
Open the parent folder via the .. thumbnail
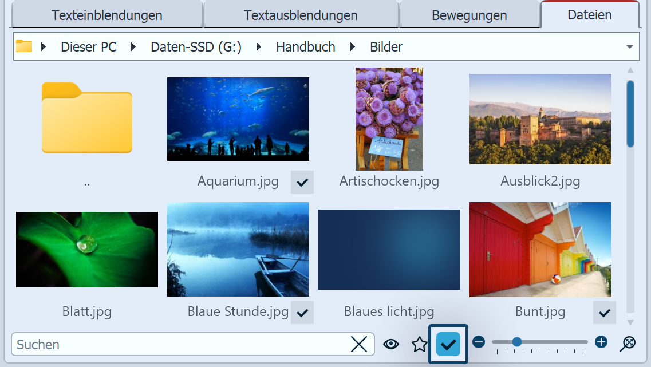tap(86, 119)
